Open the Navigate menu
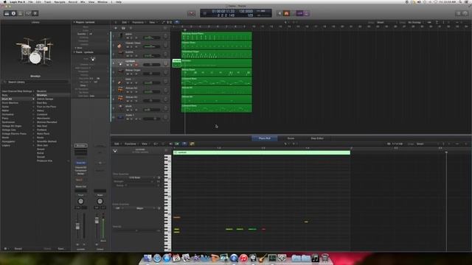Viewport: 472px width, 265px height. (60, 1)
